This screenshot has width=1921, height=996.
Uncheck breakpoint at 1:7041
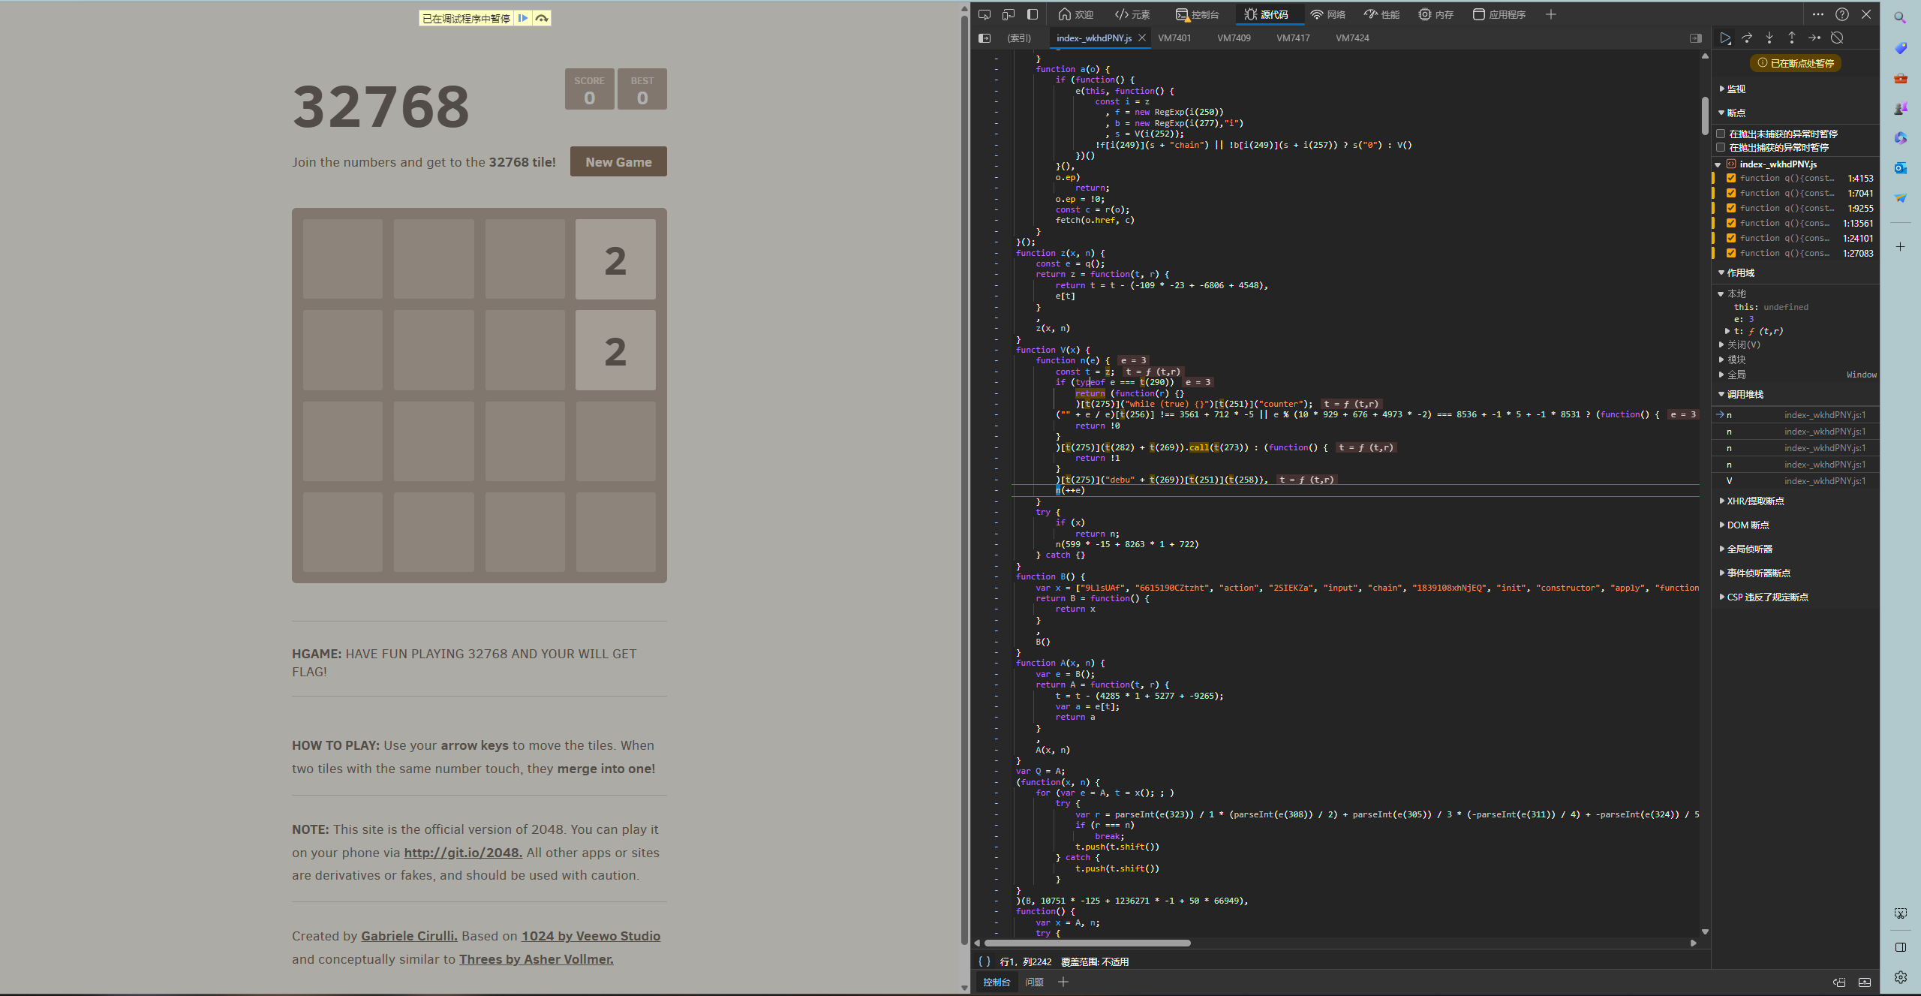(x=1730, y=193)
